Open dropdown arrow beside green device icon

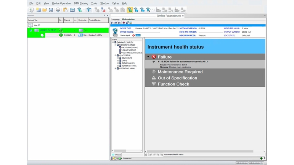(84, 10)
